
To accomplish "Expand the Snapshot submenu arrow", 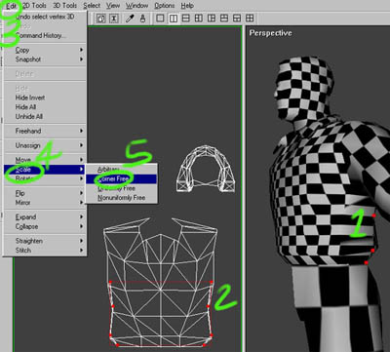I will [81, 59].
